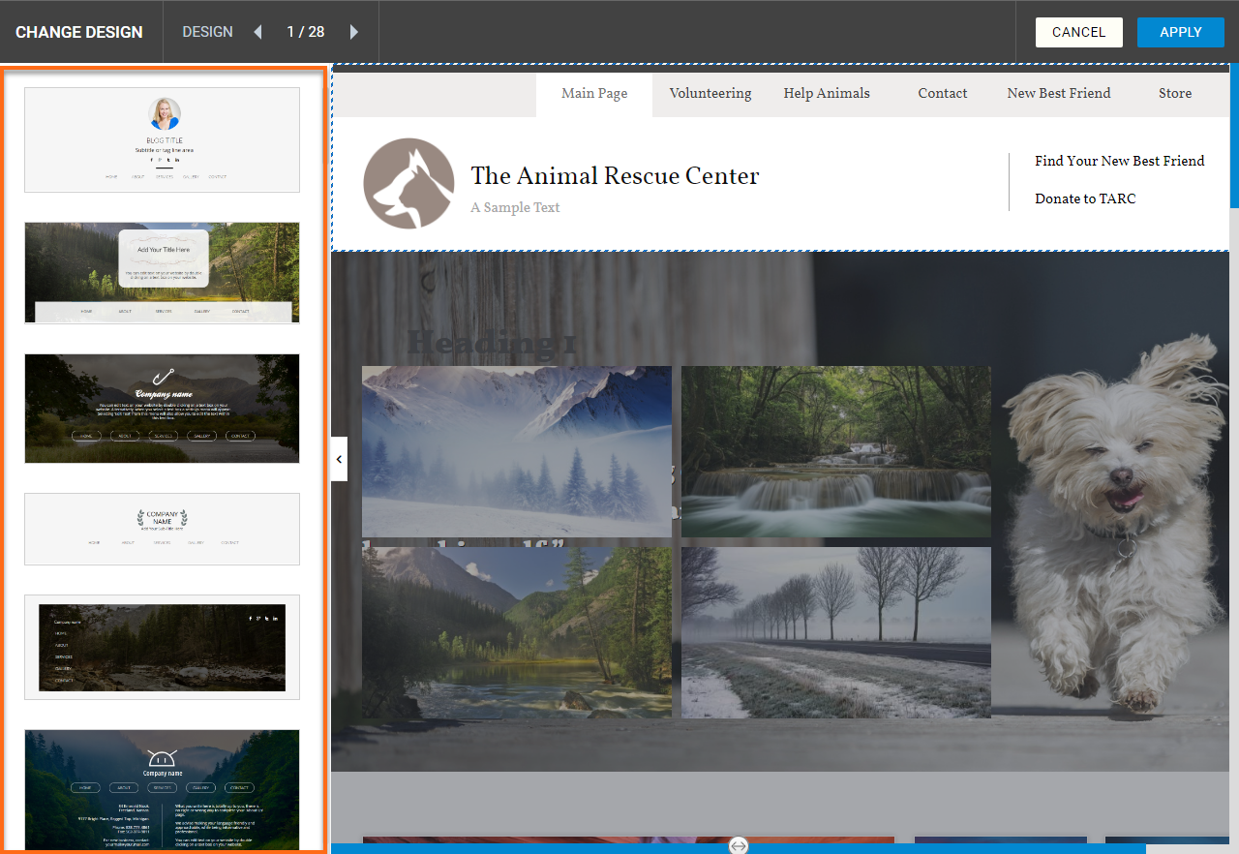Cancel the design change

[x=1078, y=32]
